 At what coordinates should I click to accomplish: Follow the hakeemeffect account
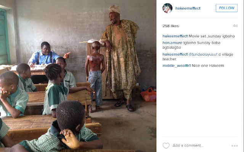(x=226, y=8)
